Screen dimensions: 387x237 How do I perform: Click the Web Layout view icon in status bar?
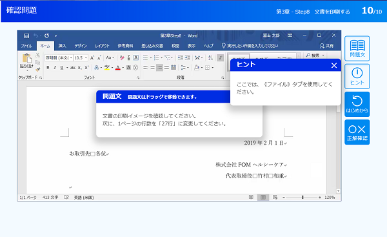275,197
